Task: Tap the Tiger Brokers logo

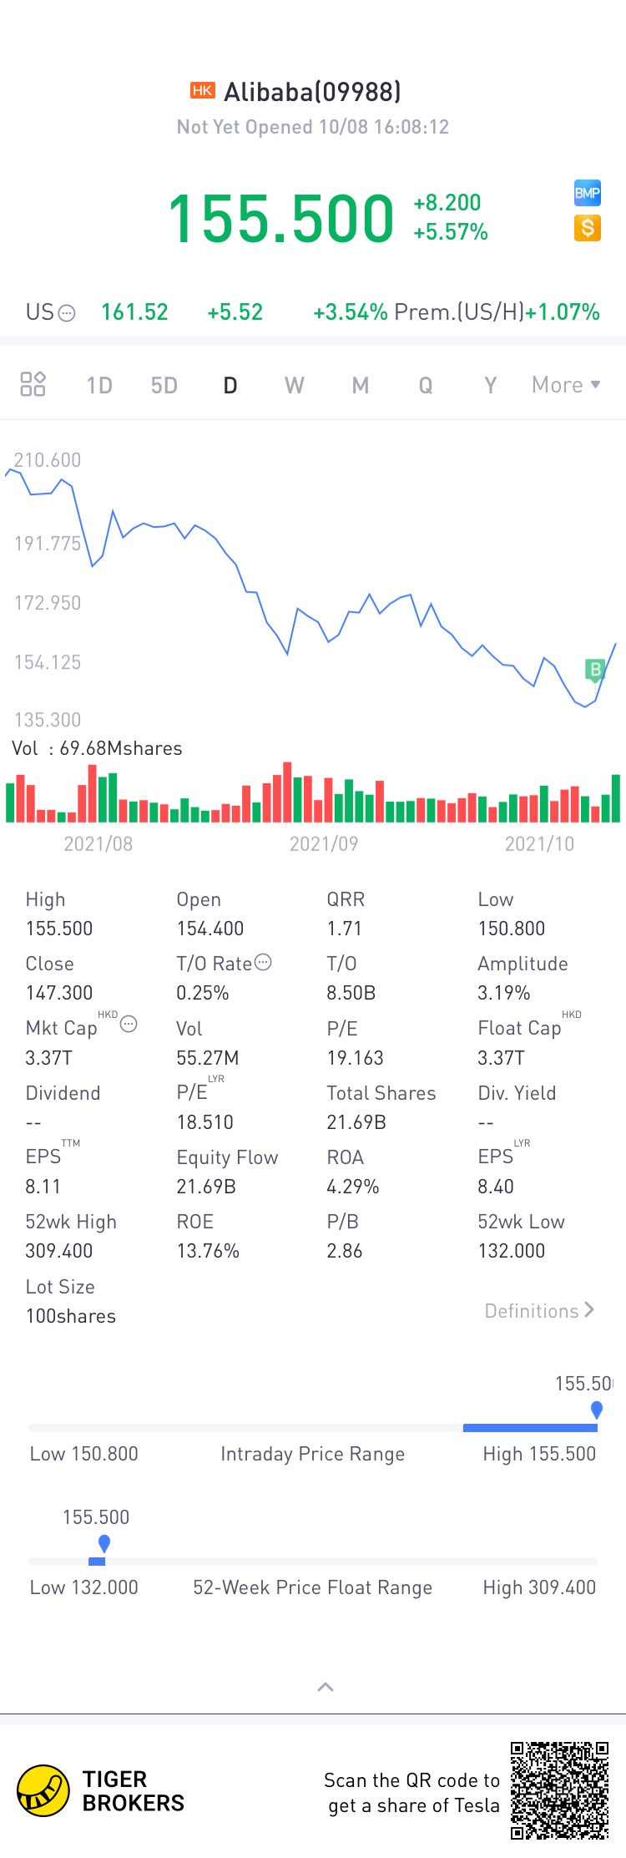Action: [x=43, y=1790]
